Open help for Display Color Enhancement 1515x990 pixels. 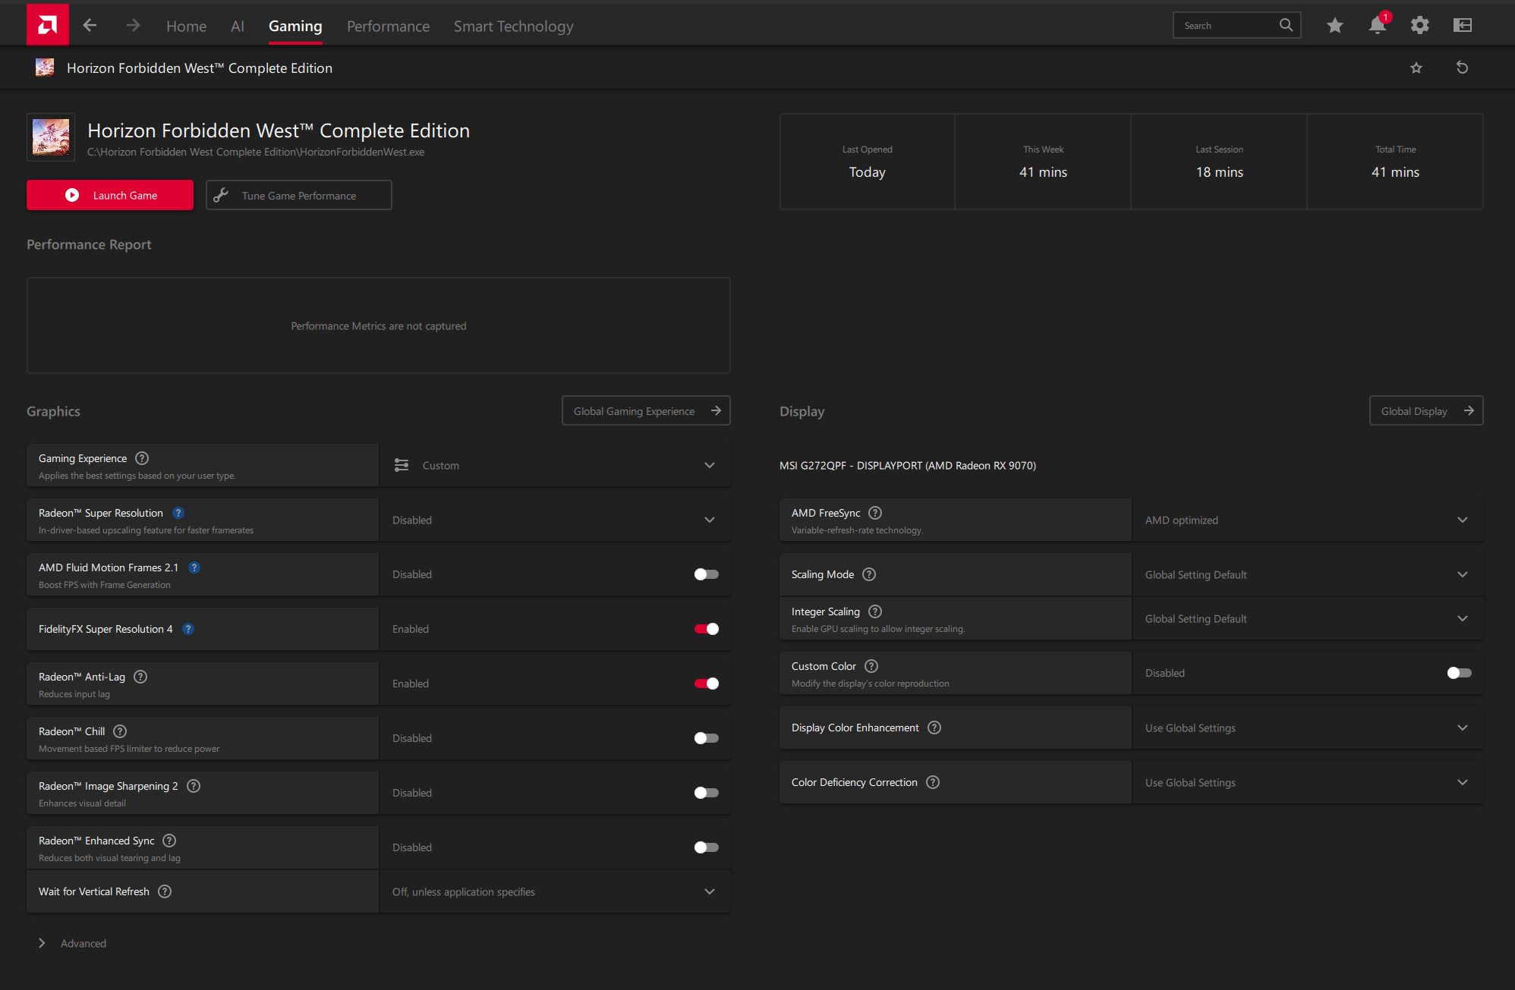coord(934,728)
